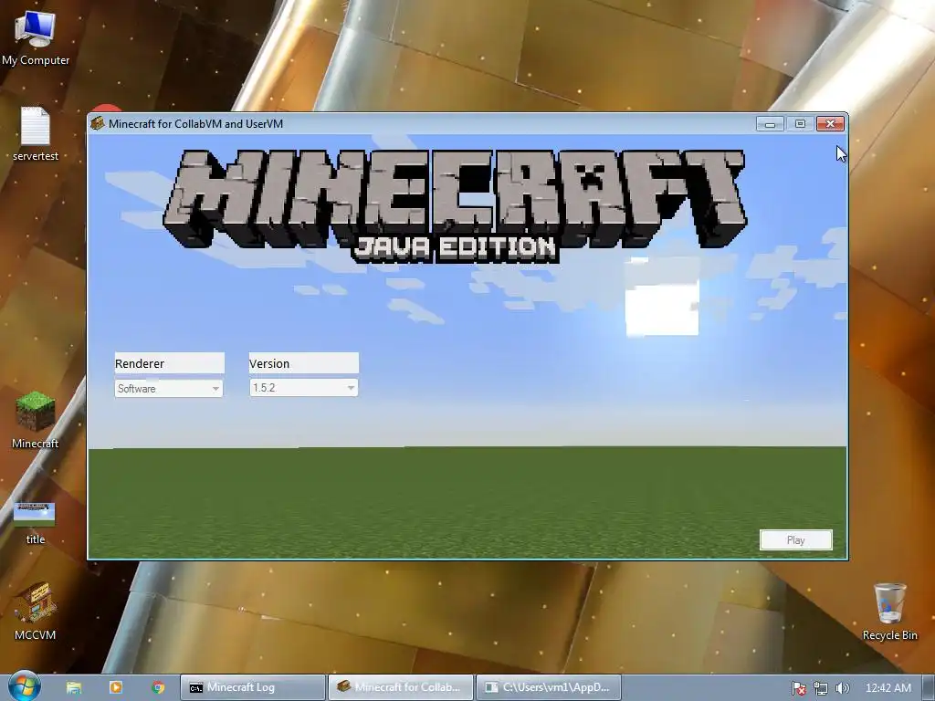The width and height of the screenshot is (935, 701).
Task: Select the Recycle Bin icon
Action: (x=889, y=612)
